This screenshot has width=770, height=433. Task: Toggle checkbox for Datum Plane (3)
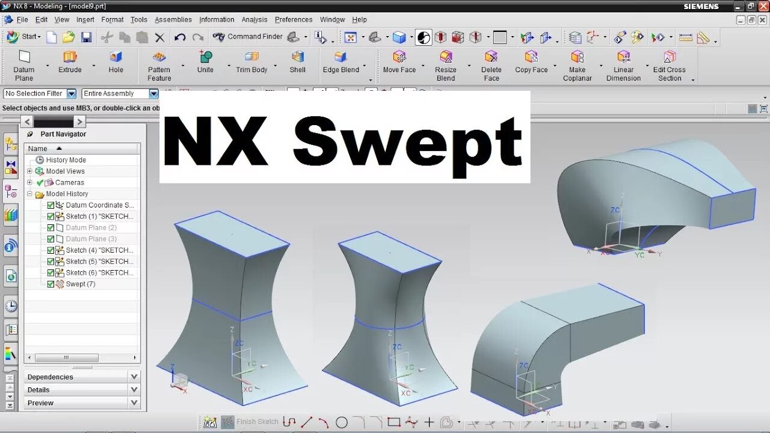click(51, 239)
